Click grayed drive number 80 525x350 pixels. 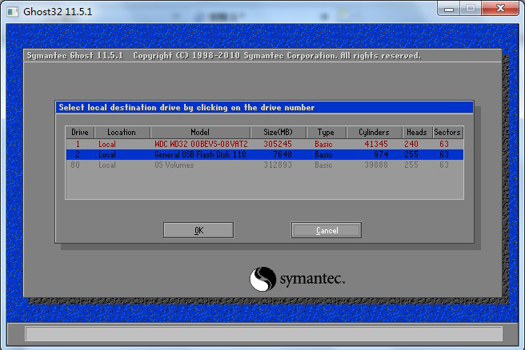coord(75,165)
